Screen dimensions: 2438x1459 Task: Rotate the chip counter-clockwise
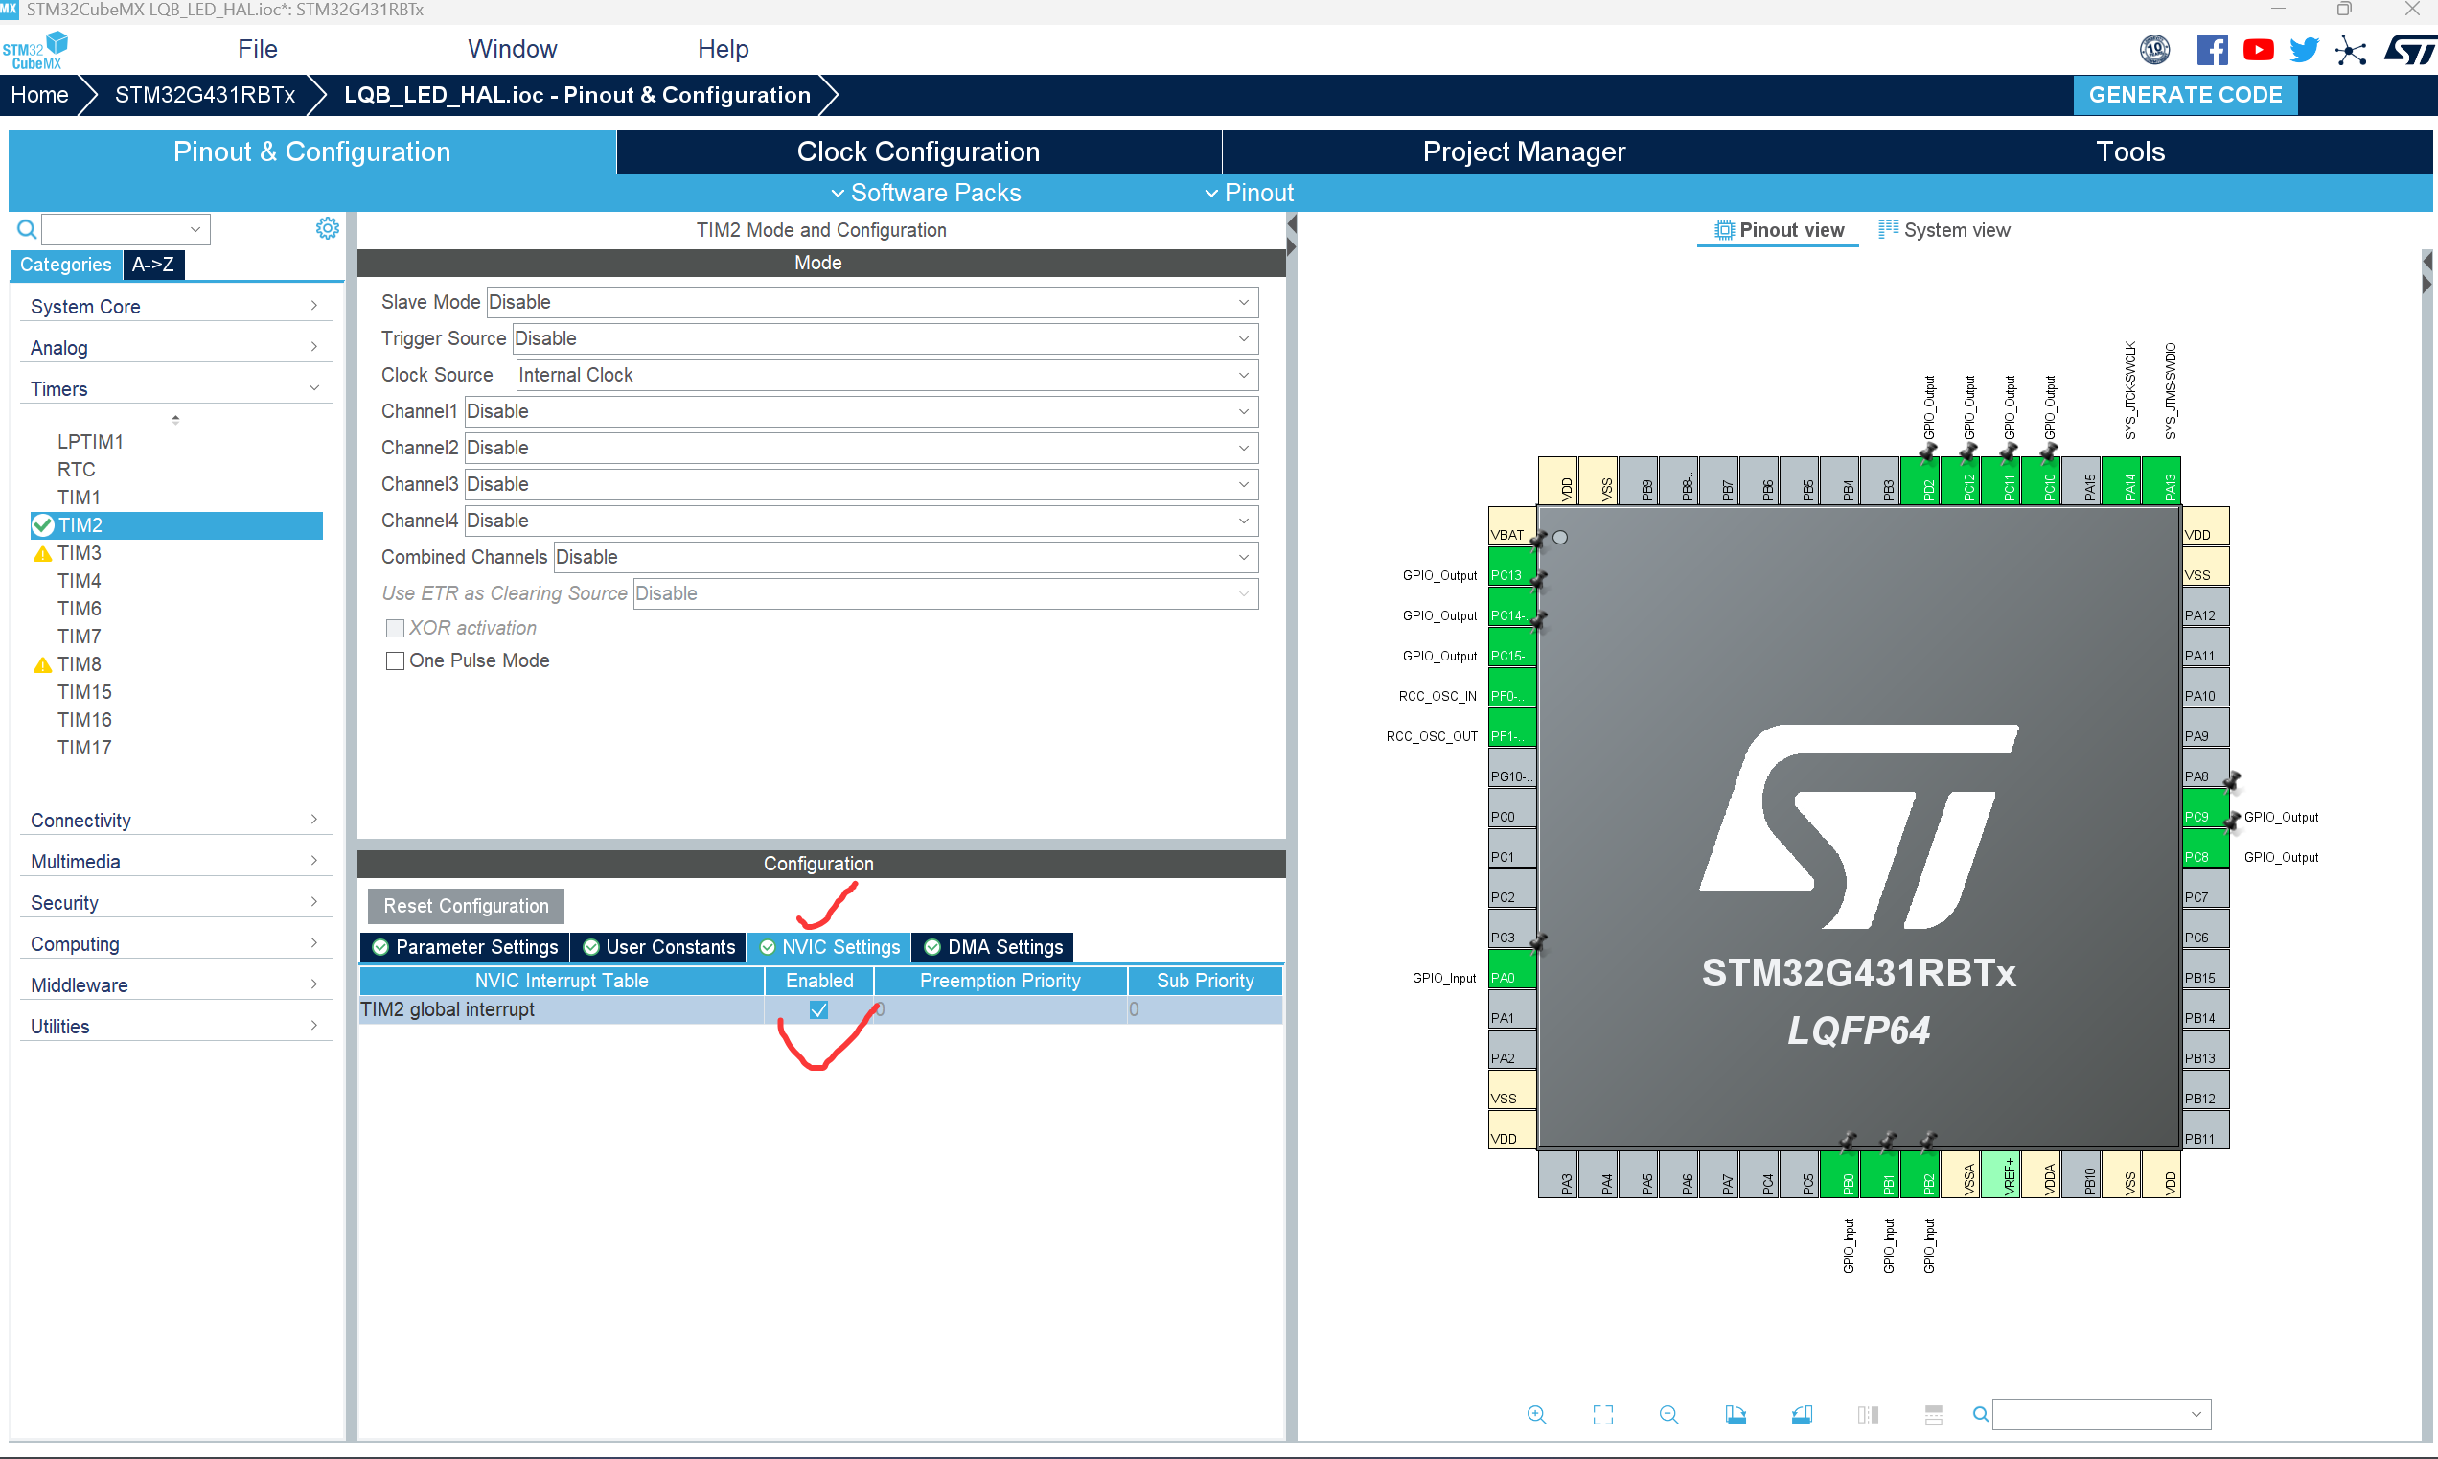click(1802, 1414)
